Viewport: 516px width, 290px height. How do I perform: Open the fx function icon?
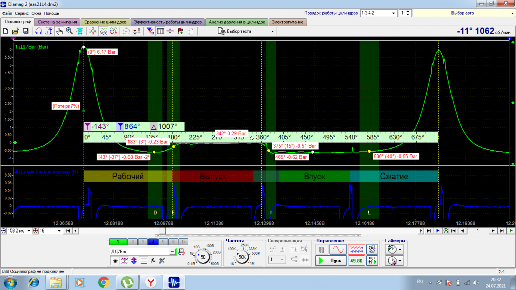click(x=153, y=261)
